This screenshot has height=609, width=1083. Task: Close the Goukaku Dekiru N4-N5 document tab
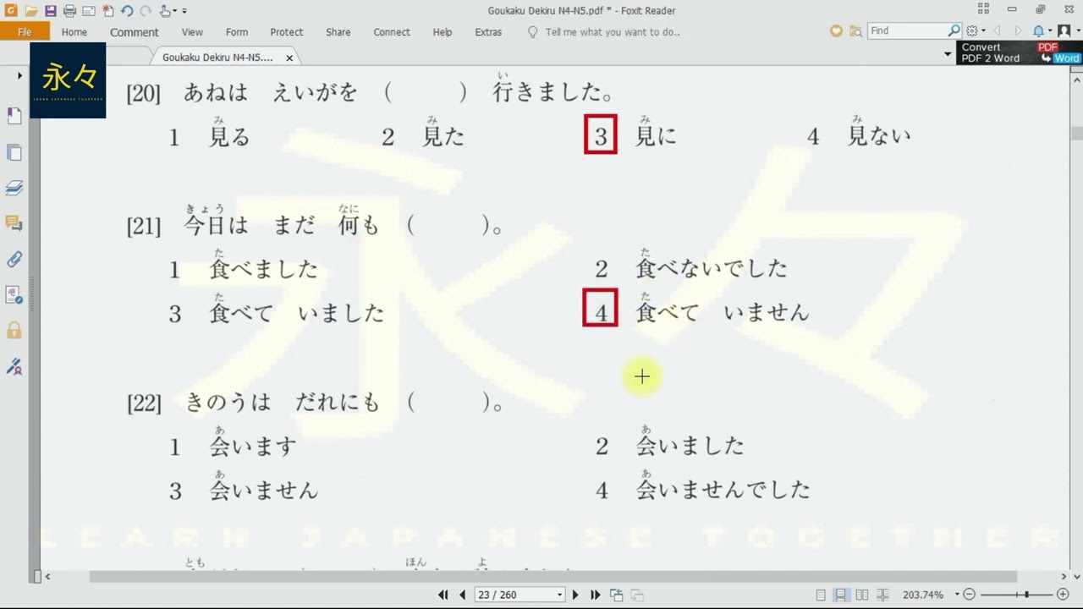pos(289,58)
